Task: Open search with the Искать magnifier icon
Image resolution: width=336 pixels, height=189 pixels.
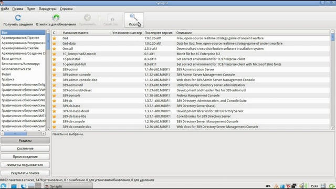Action: [x=133, y=17]
